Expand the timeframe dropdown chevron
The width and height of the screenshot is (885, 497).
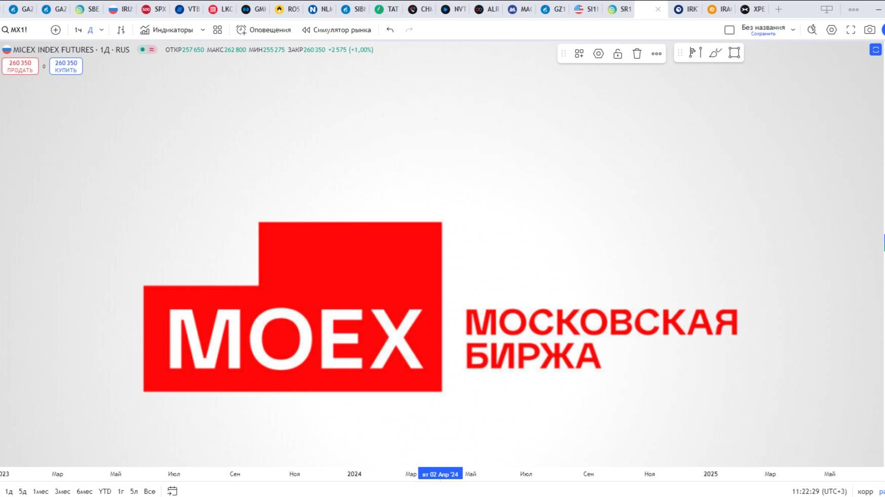pos(101,30)
